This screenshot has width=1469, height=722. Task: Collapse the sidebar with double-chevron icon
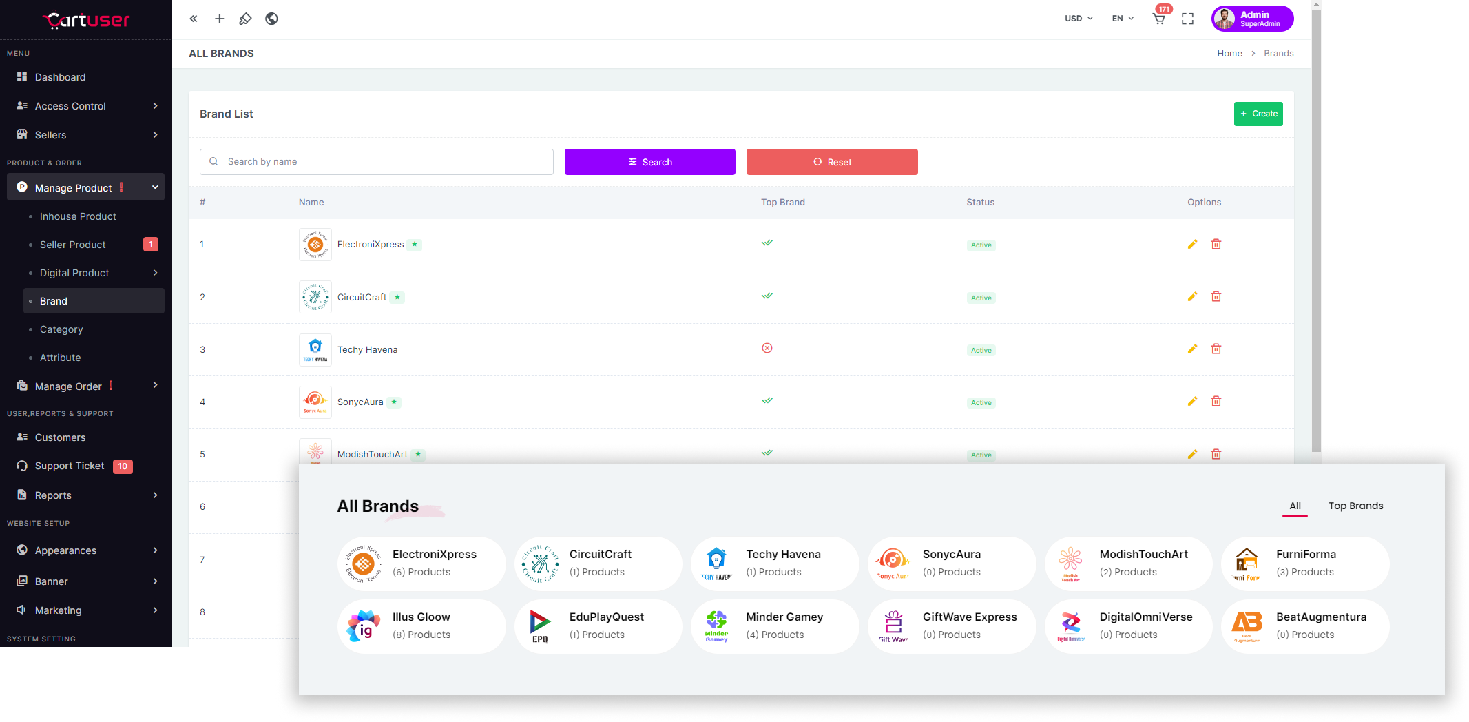194,19
